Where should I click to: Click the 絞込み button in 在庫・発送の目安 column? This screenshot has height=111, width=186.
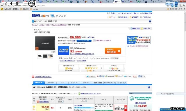[x=61, y=101]
